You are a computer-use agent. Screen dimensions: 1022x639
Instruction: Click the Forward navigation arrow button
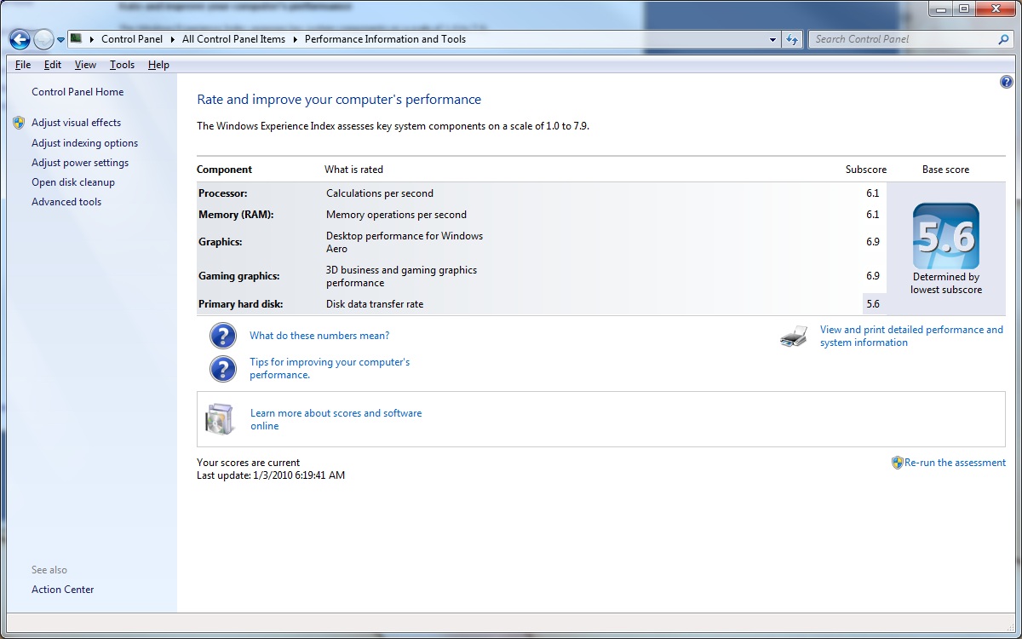(43, 39)
